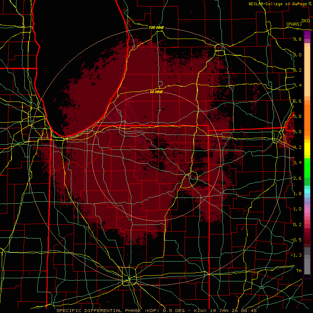
Task: Click the 100 NMI range ring label
Action: [x=156, y=27]
